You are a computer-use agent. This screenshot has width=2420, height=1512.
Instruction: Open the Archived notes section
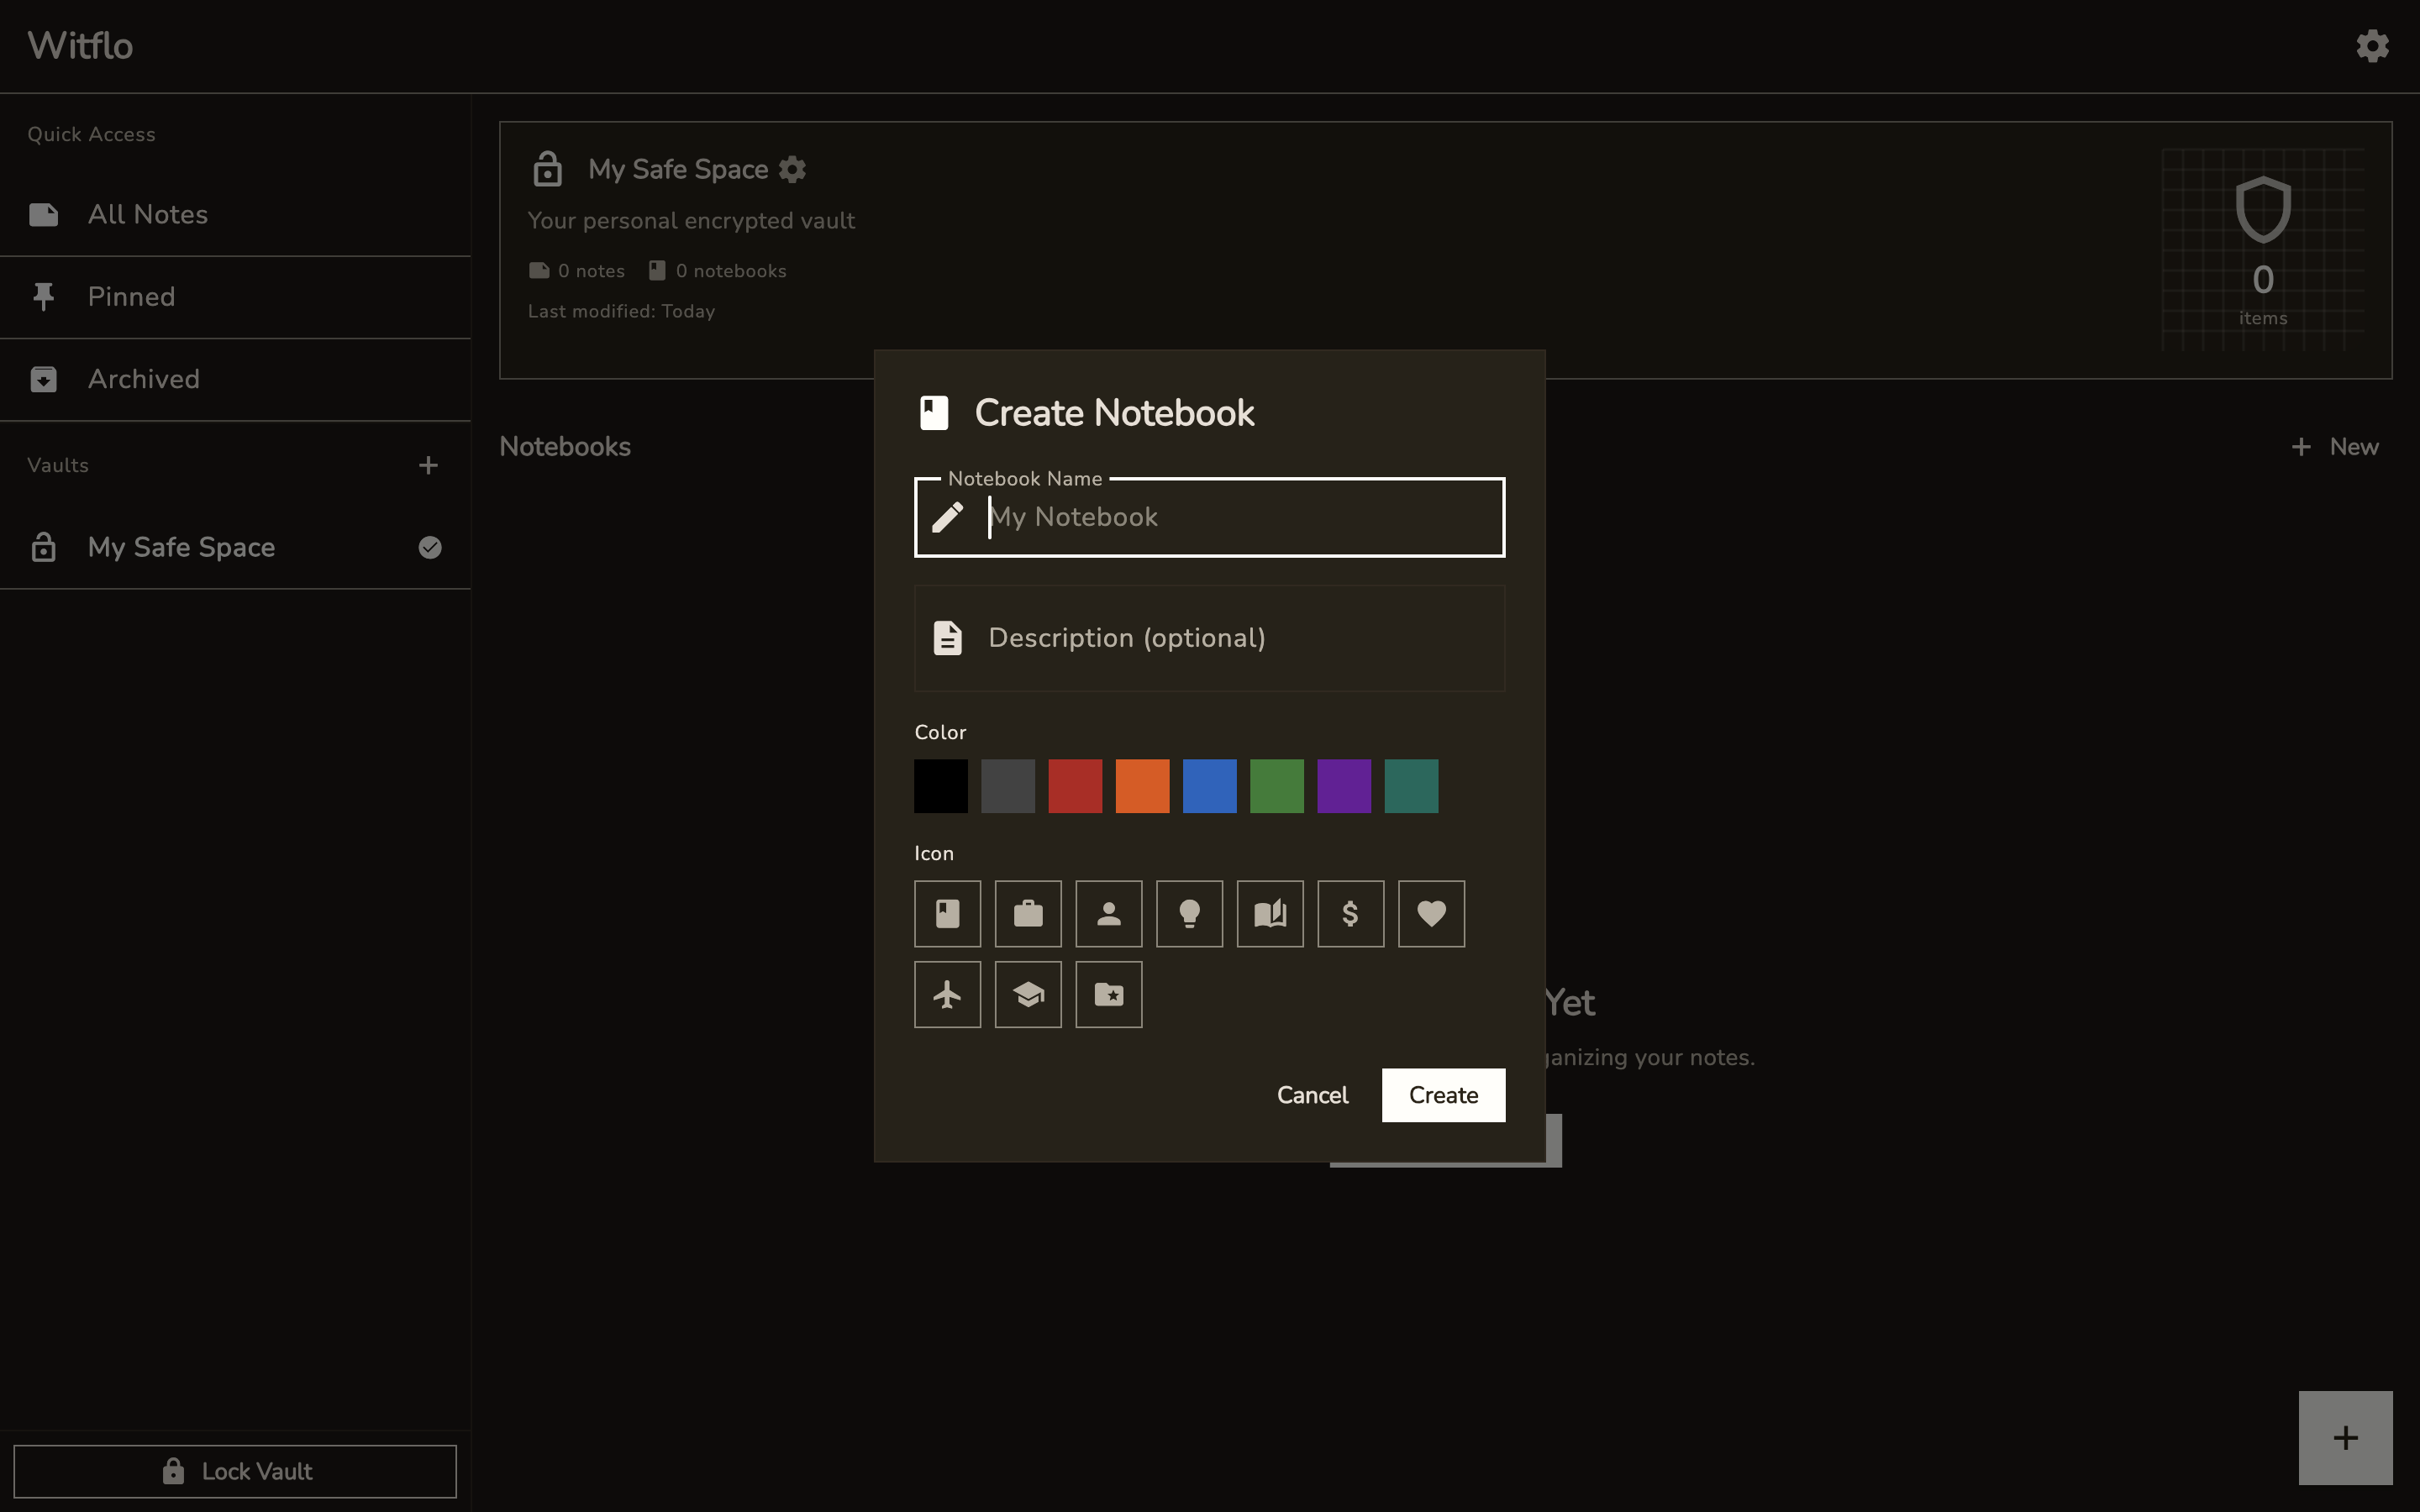(x=143, y=379)
